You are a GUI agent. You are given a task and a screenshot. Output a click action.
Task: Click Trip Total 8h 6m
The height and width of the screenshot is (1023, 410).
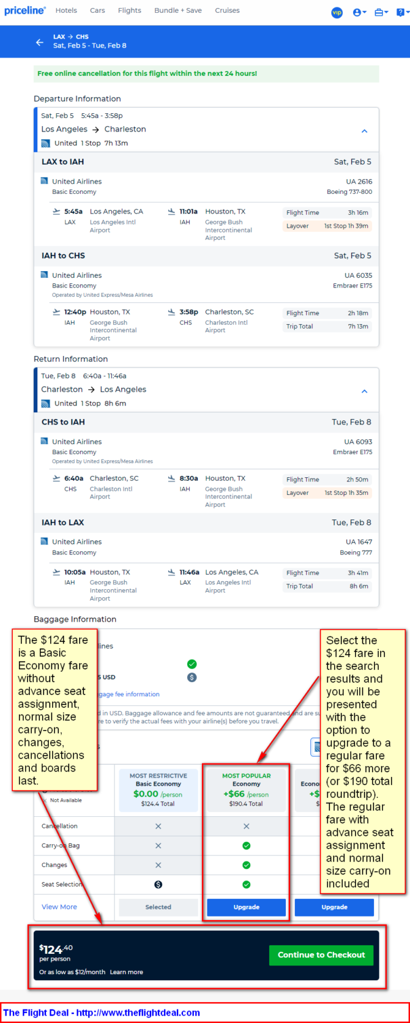pos(327,586)
